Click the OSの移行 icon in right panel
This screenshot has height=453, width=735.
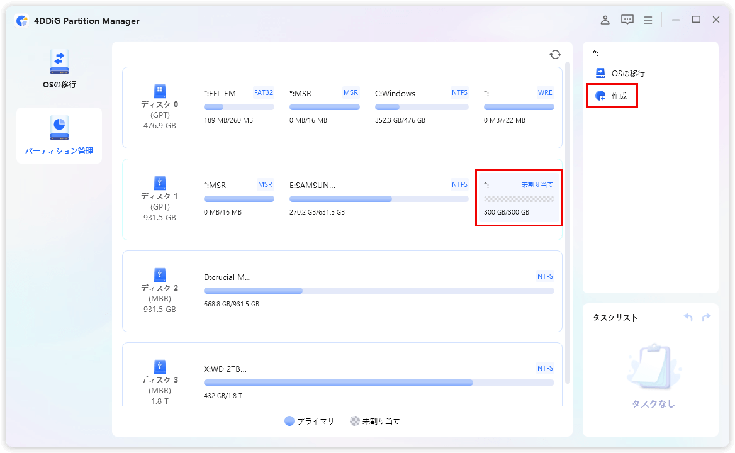(600, 73)
